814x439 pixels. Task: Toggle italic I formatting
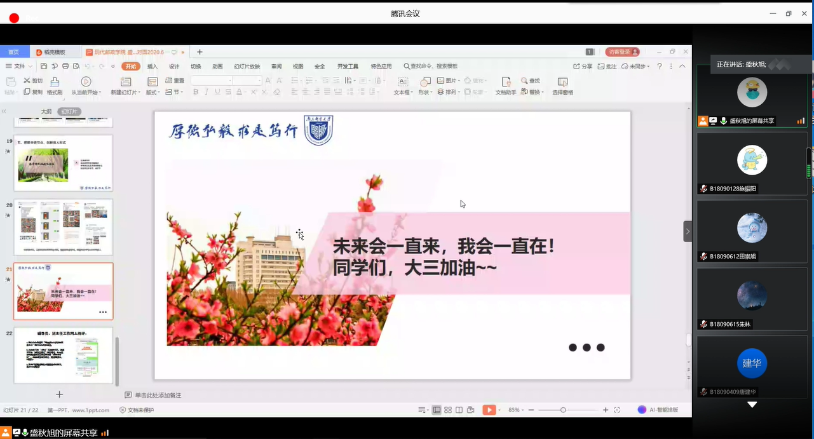point(207,92)
